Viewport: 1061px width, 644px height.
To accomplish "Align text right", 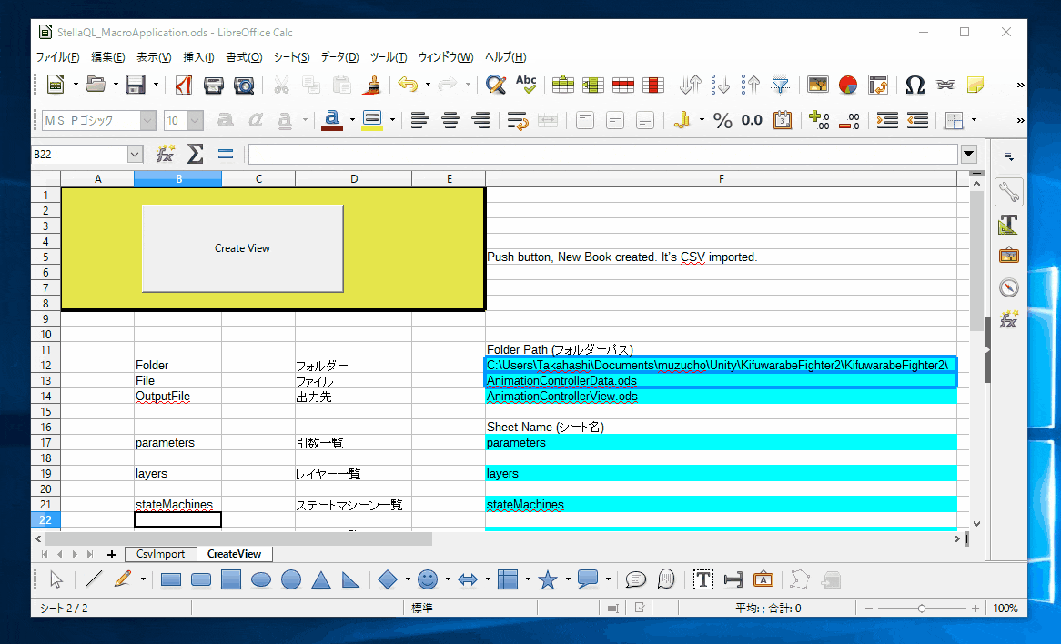I will (480, 120).
